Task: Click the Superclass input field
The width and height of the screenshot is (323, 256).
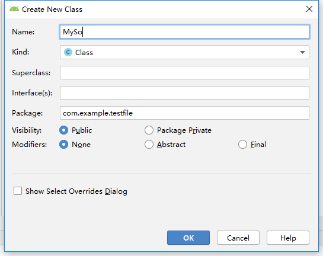Action: pos(184,72)
